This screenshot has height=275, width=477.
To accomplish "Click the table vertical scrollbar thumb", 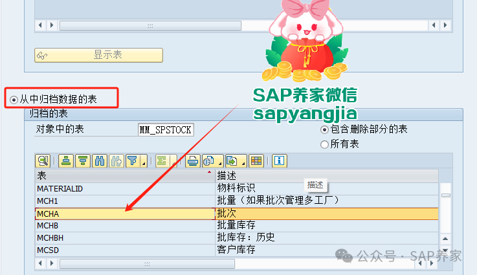I will point(446,195).
